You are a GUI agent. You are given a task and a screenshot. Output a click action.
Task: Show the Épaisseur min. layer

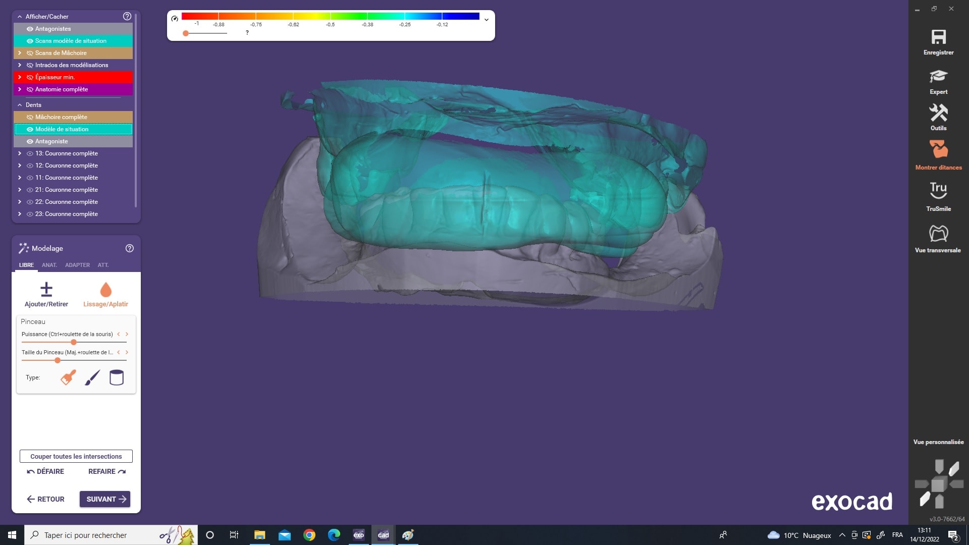(x=30, y=77)
